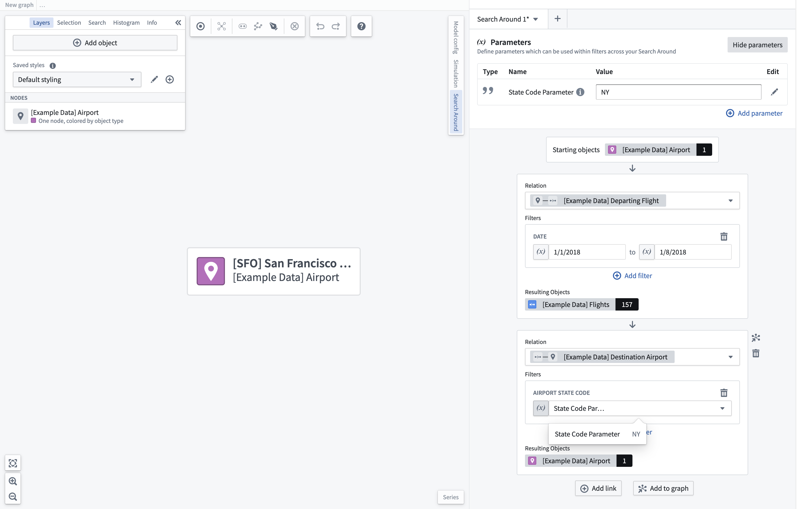Click the layout nodes toolbar icon
The height and width of the screenshot is (509, 797).
(x=221, y=26)
